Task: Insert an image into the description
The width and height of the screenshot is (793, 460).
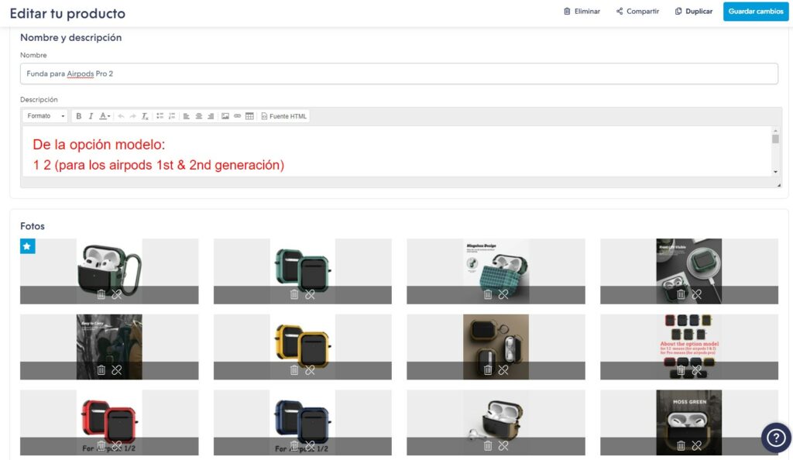Action: (x=224, y=115)
